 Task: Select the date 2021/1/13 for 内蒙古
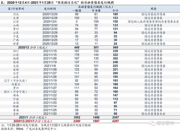point(50,84)
